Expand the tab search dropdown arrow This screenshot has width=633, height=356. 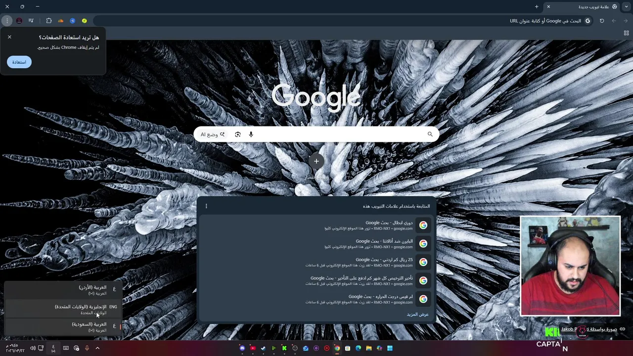(626, 6)
